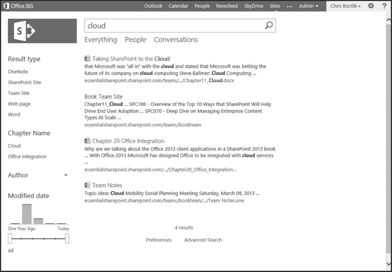392x272 pixels.
Task: Open the settings gear icon
Action: click(371, 6)
